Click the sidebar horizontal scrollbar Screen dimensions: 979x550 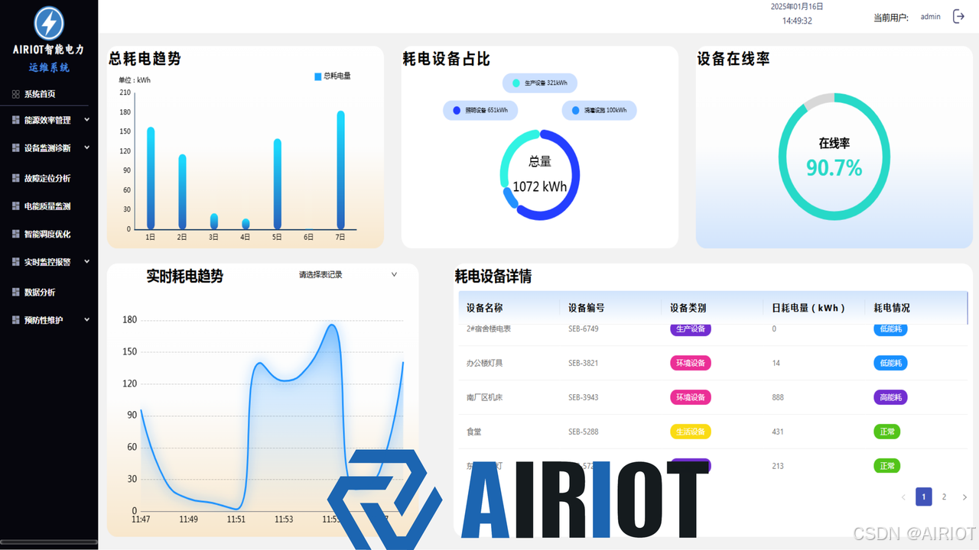(49, 542)
